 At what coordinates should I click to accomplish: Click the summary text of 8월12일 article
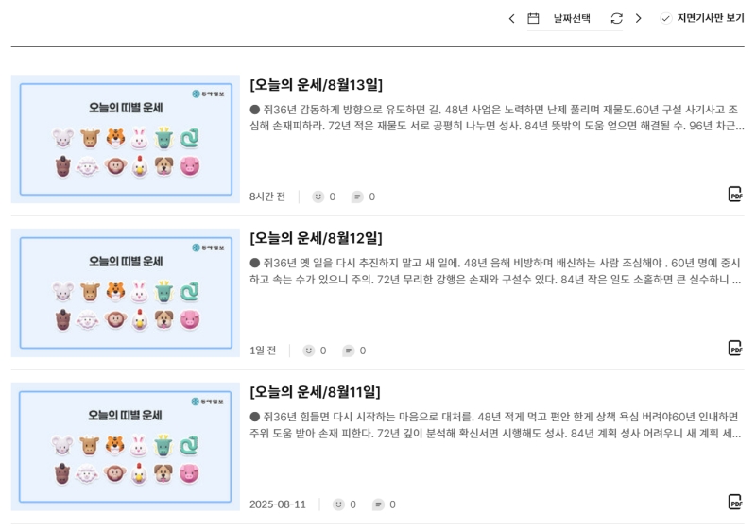[x=495, y=271]
